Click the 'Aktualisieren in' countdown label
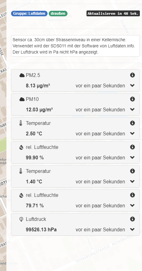Image resolution: width=142 pixels, height=271 pixels. pos(113,14)
